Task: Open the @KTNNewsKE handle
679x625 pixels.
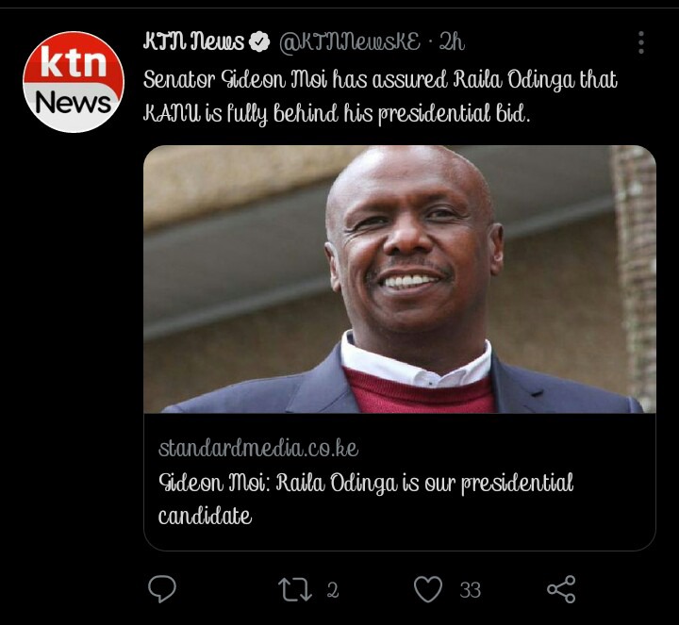Action: point(350,42)
